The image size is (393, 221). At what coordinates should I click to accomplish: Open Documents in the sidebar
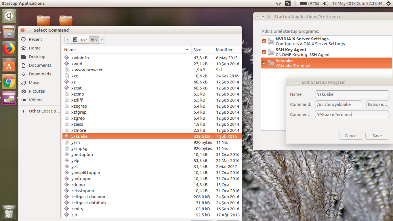[39, 65]
